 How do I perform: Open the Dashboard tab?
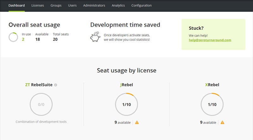click(17, 5)
